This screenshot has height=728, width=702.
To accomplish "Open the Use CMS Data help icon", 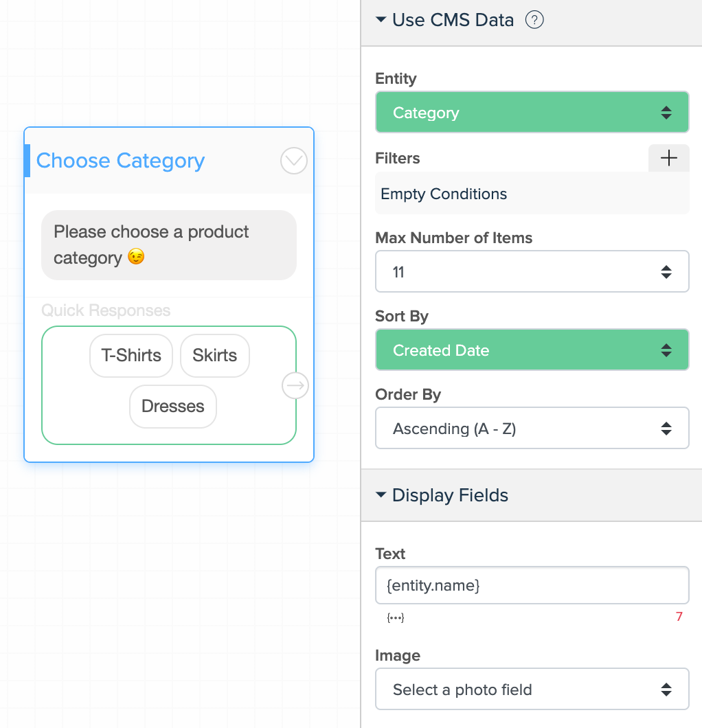I will click(534, 20).
